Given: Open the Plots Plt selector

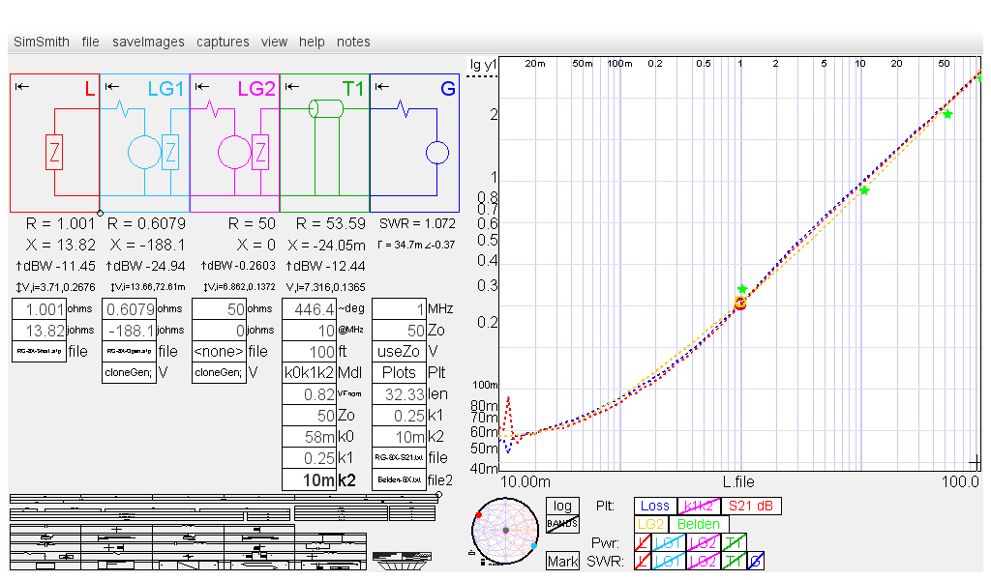Looking at the screenshot, I should click(399, 373).
